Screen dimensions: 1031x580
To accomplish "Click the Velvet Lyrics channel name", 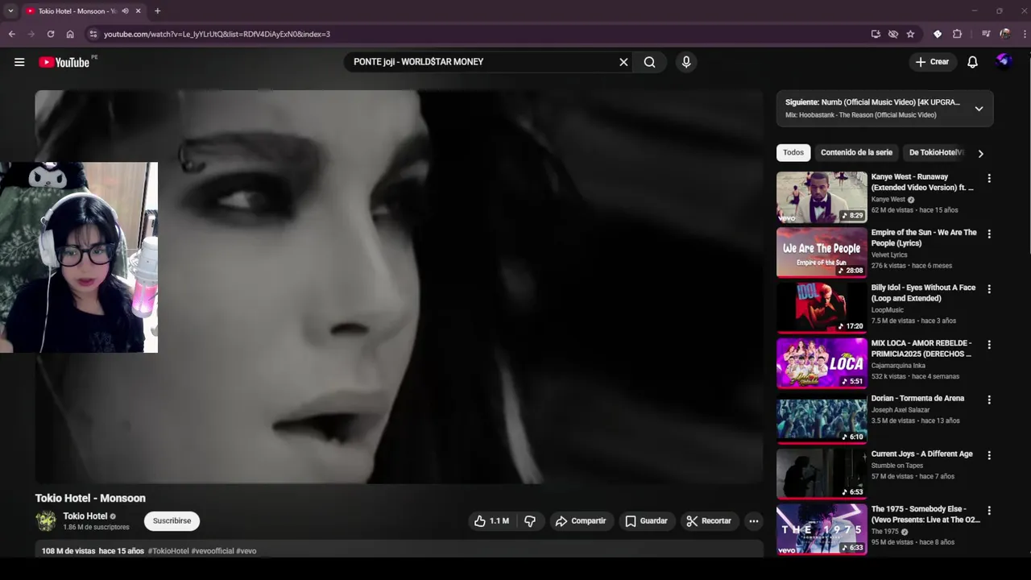I will coord(889,255).
